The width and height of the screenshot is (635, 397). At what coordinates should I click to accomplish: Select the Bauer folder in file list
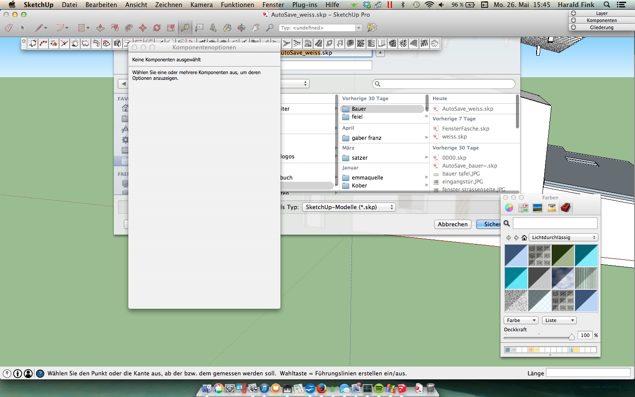click(359, 109)
